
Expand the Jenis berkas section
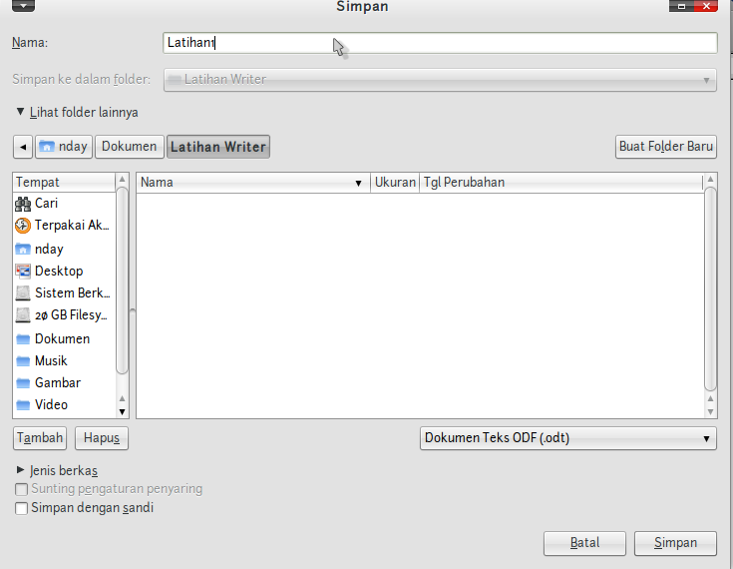click(20, 470)
